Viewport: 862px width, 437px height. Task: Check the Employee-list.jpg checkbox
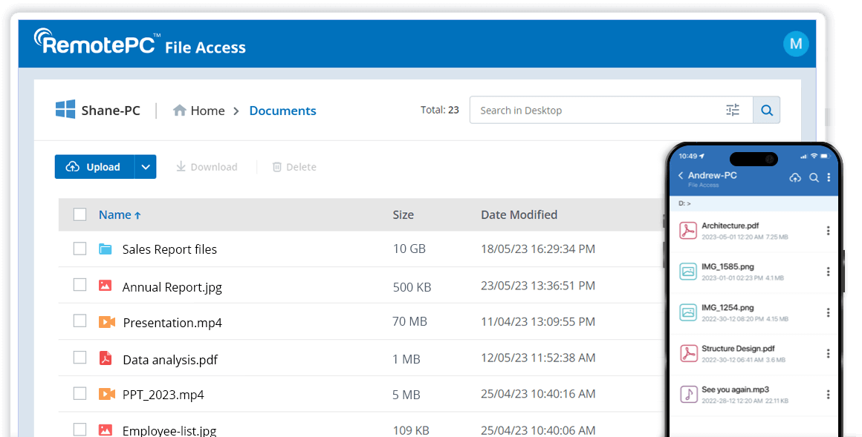pos(80,430)
